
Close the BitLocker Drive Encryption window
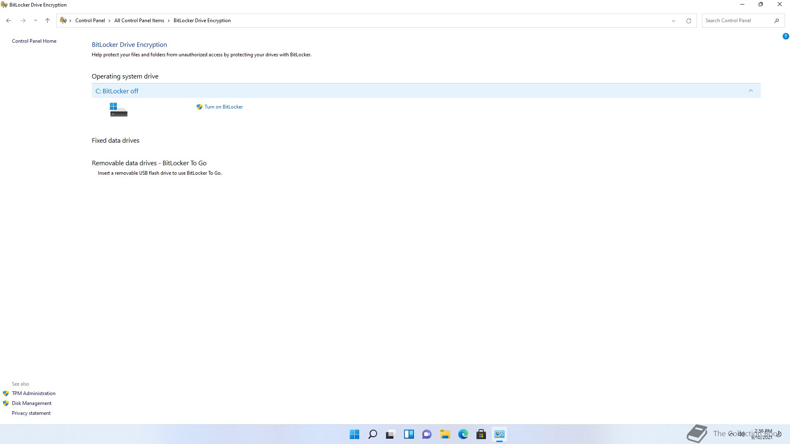click(x=779, y=5)
